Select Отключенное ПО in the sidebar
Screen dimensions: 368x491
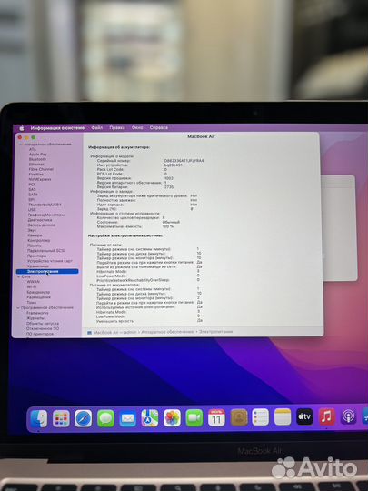tap(43, 328)
